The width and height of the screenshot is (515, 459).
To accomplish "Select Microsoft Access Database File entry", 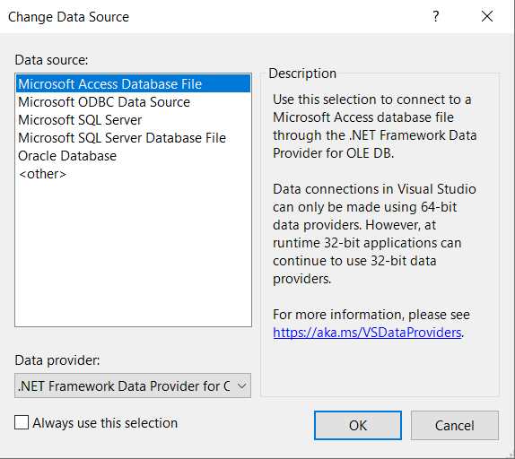I will (x=134, y=83).
